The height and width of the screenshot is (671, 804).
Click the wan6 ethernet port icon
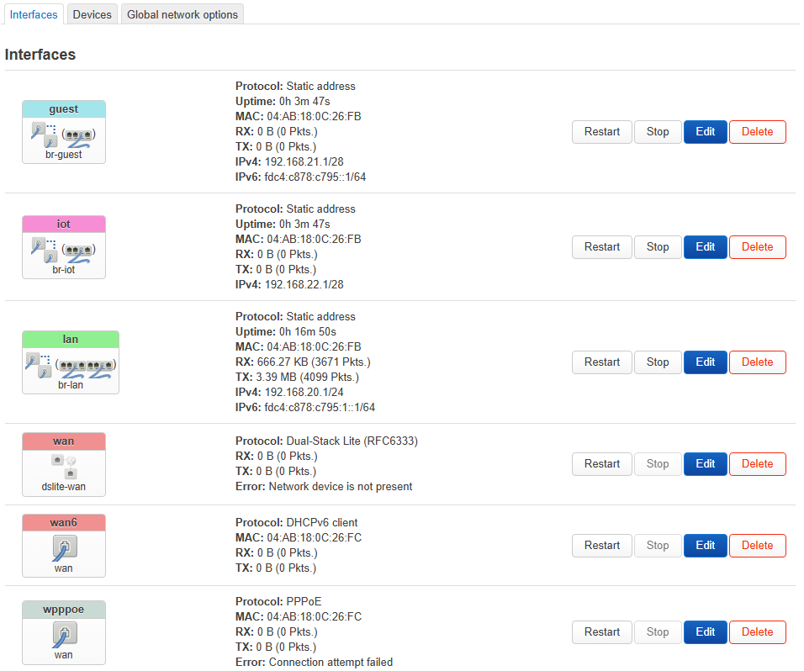click(64, 548)
